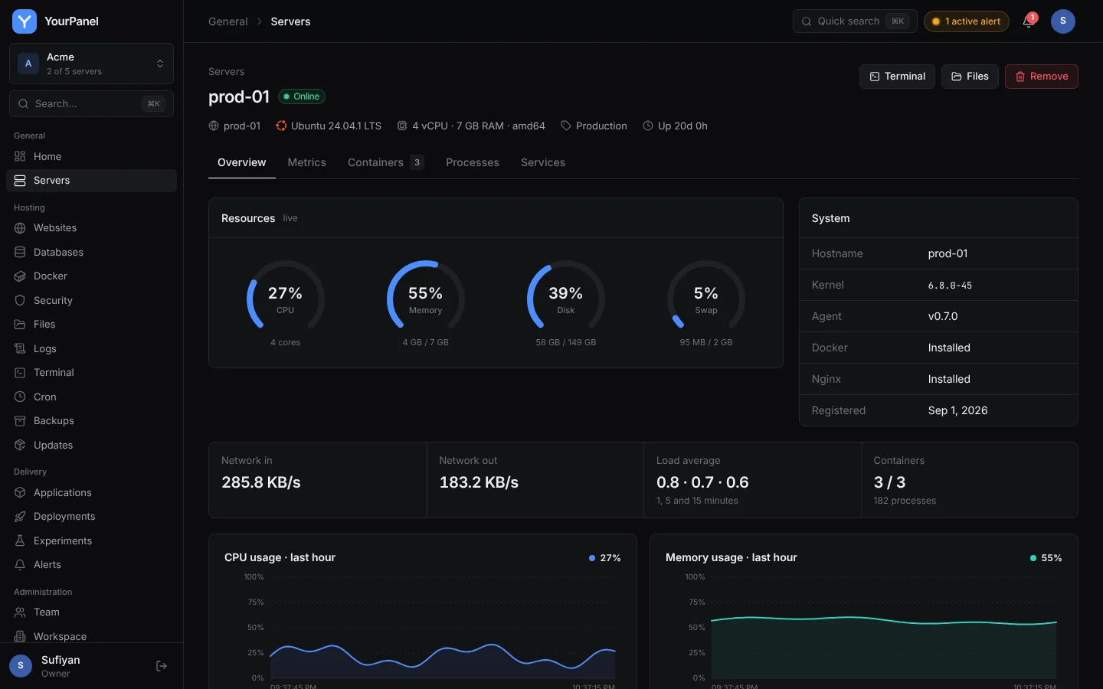Click the sidebar Search field
The width and height of the screenshot is (1103, 689).
pos(91,103)
